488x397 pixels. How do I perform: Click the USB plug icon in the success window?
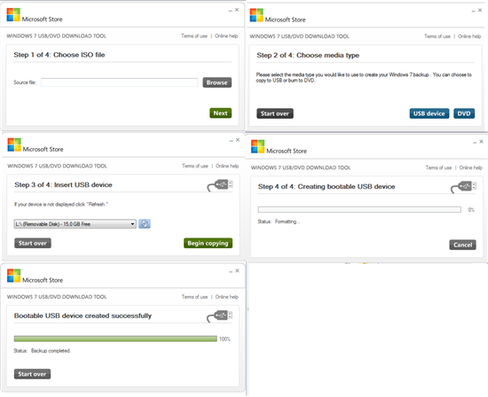[219, 316]
